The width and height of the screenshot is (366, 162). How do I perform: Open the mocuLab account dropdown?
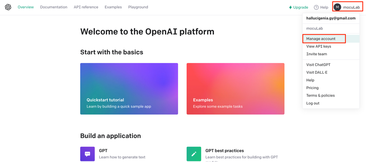pyautogui.click(x=347, y=7)
